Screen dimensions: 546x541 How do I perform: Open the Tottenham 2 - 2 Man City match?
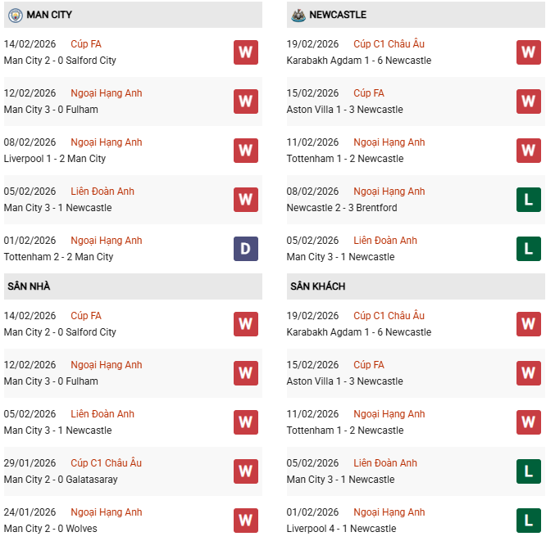coord(59,257)
